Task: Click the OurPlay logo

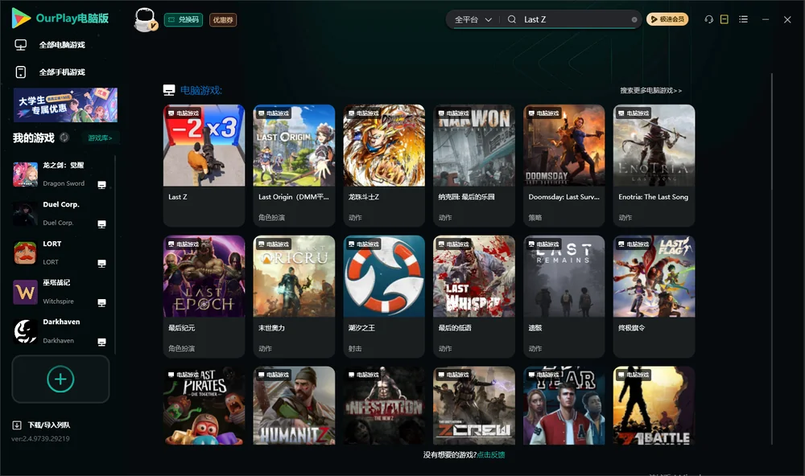Action: 60,18
